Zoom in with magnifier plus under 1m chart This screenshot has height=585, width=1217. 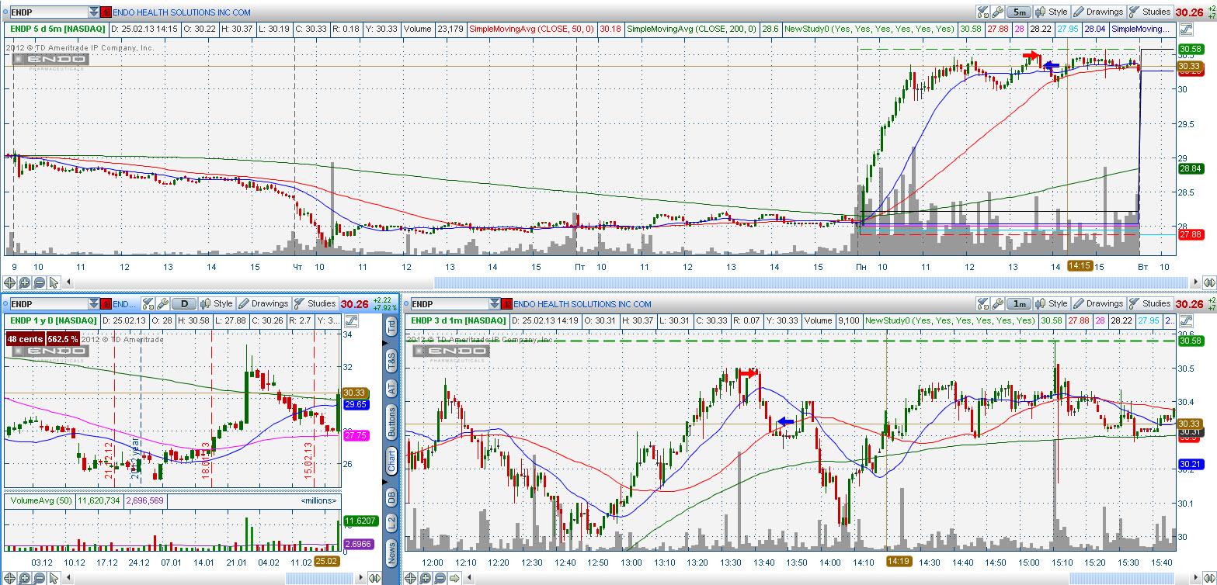(x=426, y=577)
